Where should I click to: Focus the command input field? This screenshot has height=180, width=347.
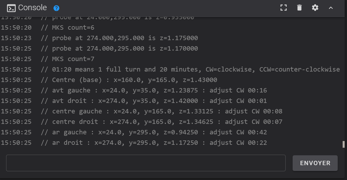click(x=145, y=163)
